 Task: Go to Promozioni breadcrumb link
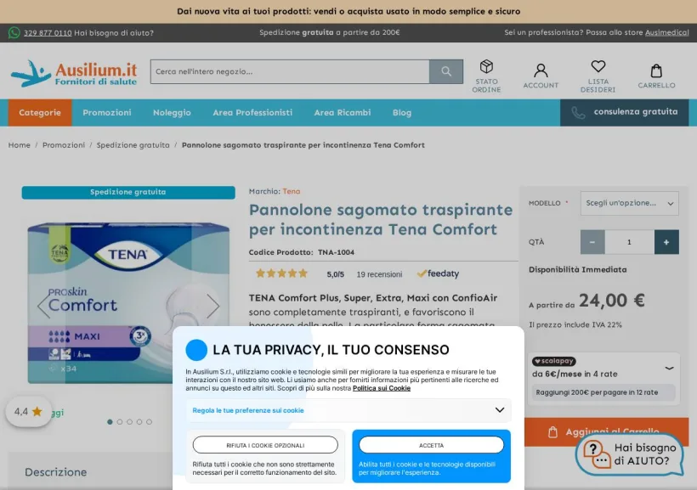click(64, 145)
